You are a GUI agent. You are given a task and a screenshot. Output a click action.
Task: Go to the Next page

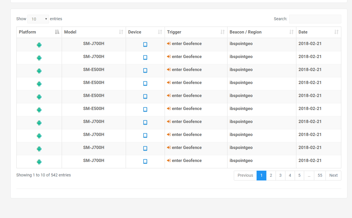334,176
